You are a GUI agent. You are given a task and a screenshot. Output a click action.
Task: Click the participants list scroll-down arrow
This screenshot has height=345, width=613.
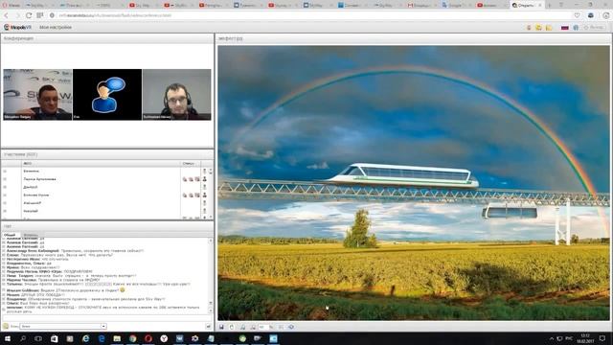pyautogui.click(x=211, y=217)
